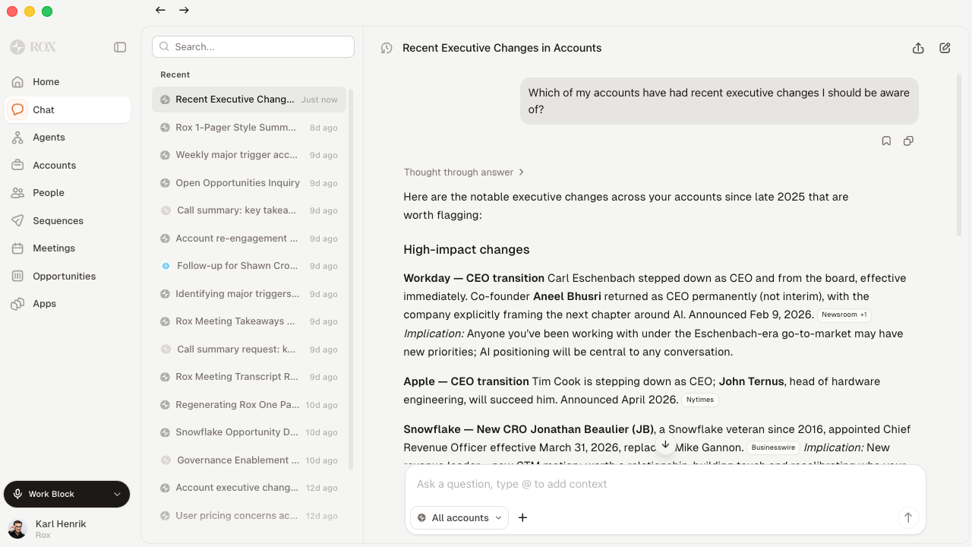Click the conversation scrollbar
The image size is (972, 547).
959,155
